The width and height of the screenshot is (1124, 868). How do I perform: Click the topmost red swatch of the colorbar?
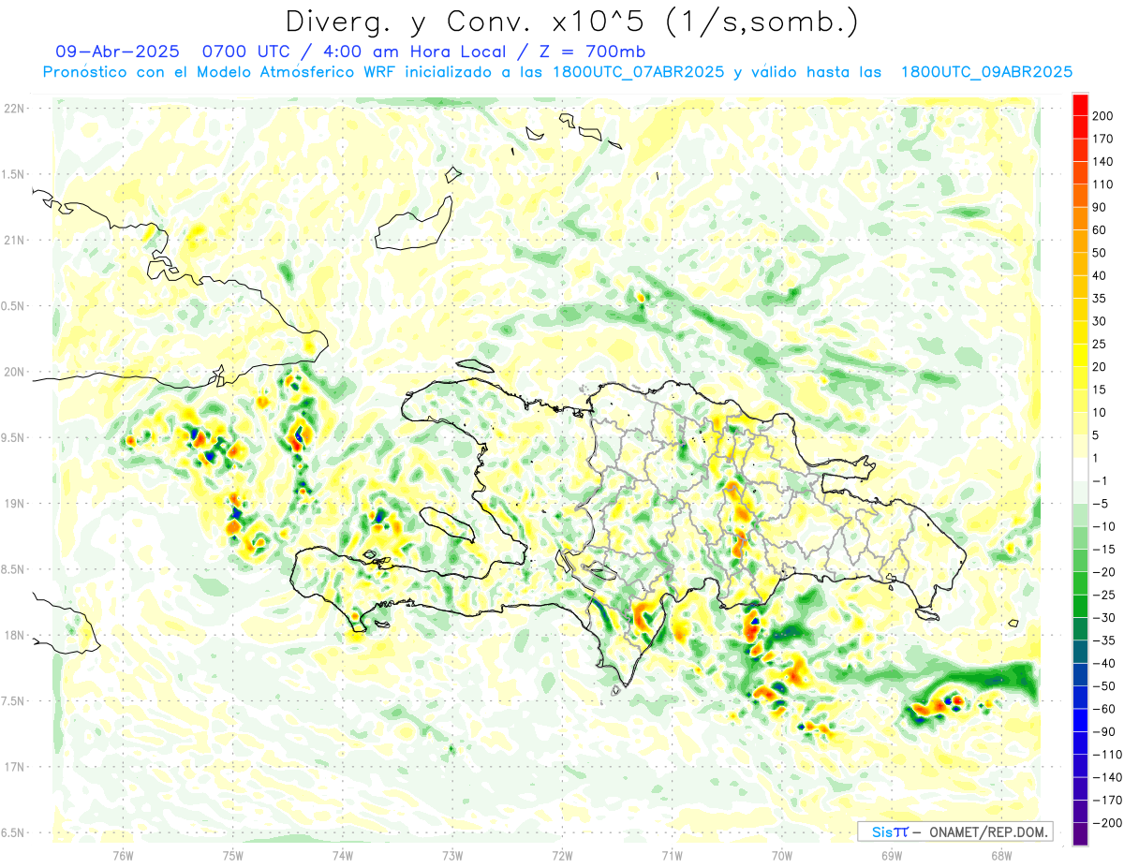pos(1080,103)
